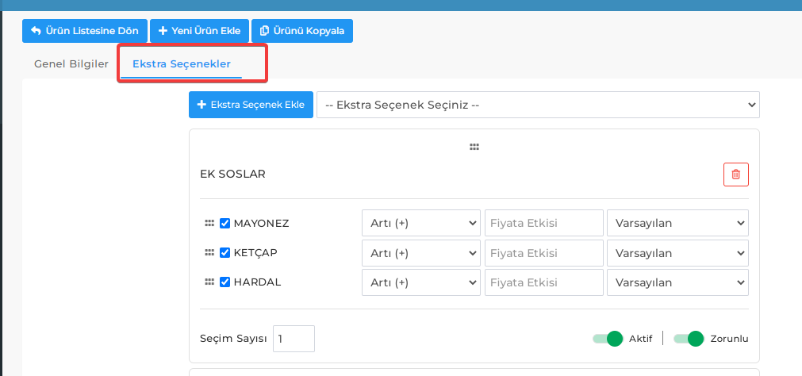Open the Varsayılan dropdown for HARDAL
The width and height of the screenshot is (802, 376).
click(x=677, y=282)
